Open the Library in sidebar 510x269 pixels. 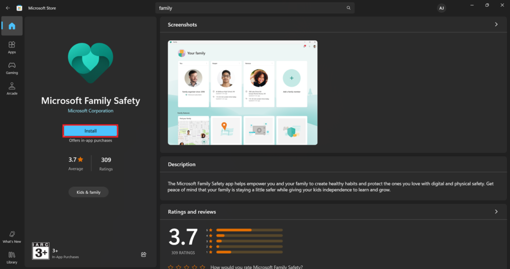pyautogui.click(x=12, y=258)
